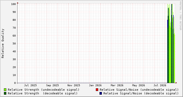Click the Sep 2025 x-axis label

(53, 85)
